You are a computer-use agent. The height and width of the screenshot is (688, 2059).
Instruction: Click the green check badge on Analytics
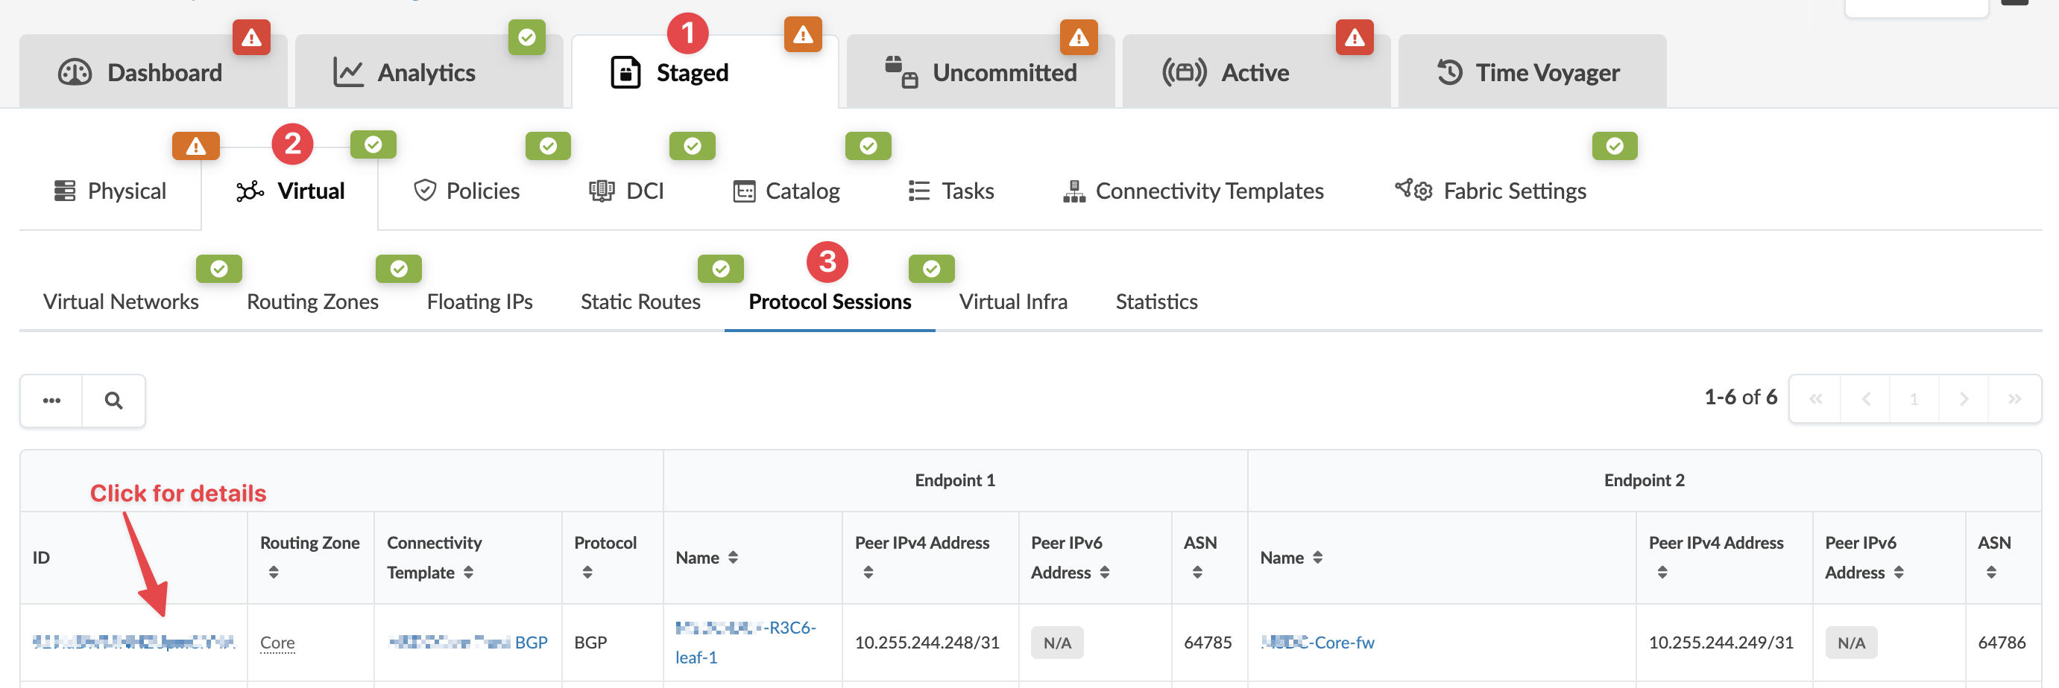(x=527, y=37)
